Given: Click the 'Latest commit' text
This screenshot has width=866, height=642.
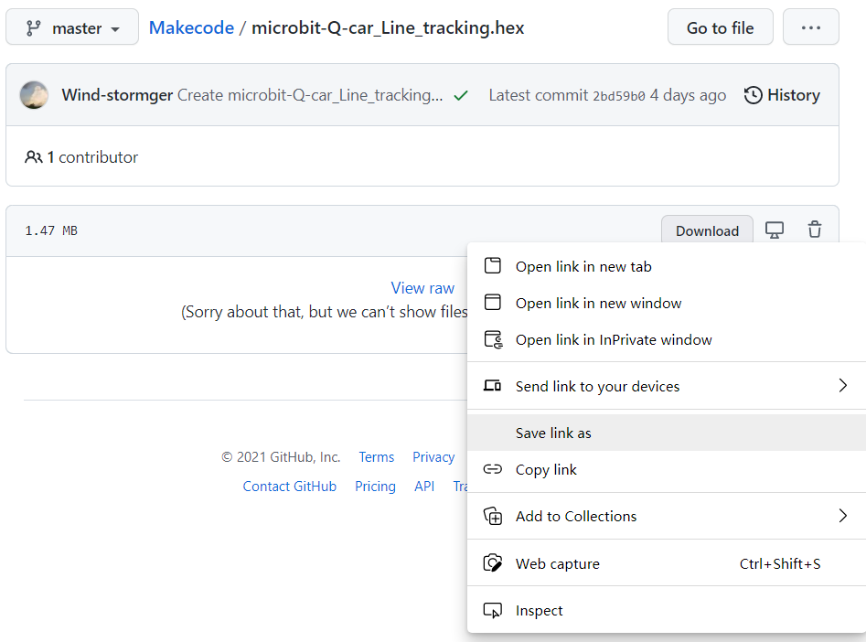Looking at the screenshot, I should pyautogui.click(x=538, y=95).
